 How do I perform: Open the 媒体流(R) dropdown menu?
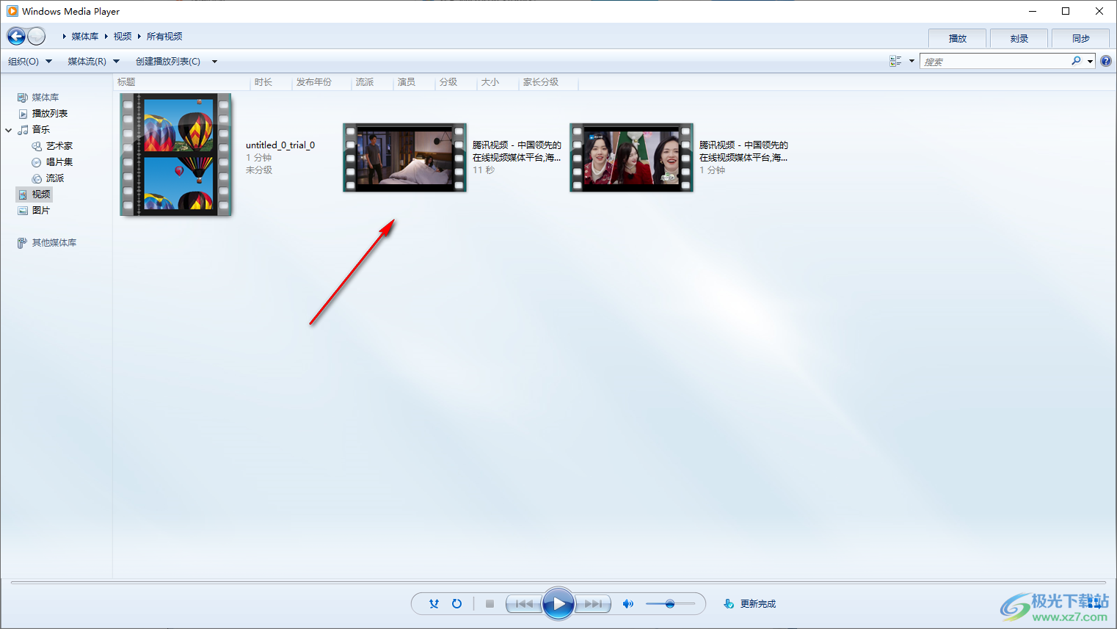pyautogui.click(x=93, y=62)
